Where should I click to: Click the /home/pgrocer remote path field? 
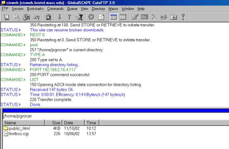click(116, 116)
